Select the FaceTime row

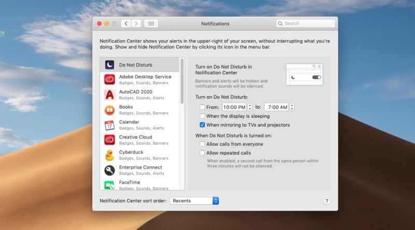click(140, 184)
